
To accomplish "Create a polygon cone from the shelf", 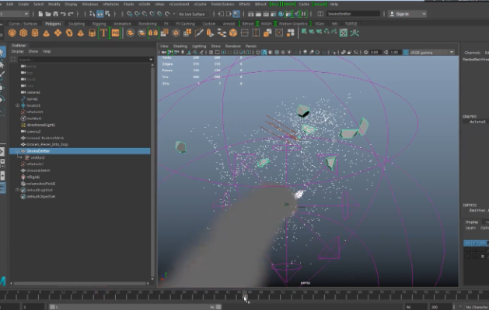I will 46,33.
